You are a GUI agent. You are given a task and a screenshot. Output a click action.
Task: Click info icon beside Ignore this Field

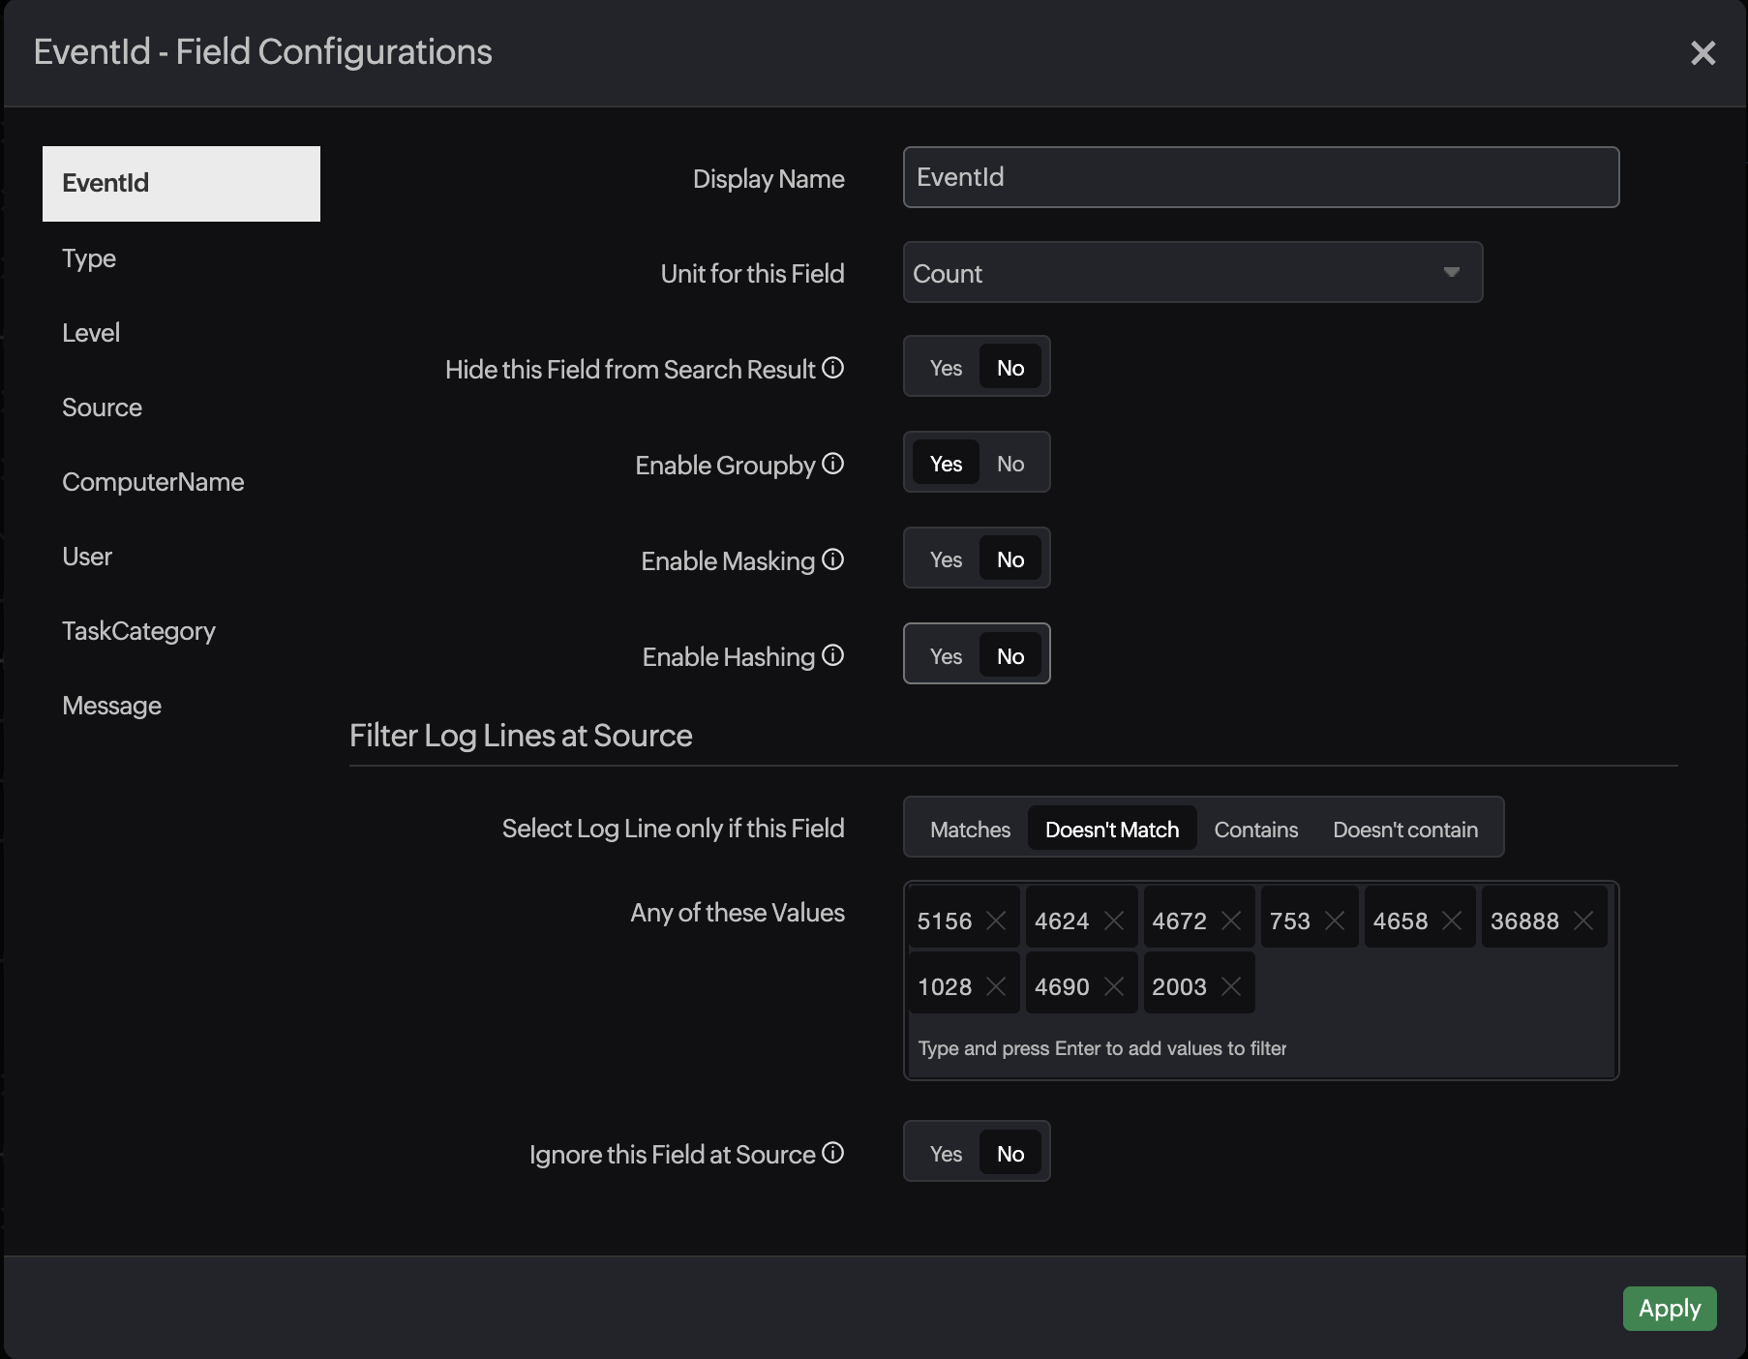tap(832, 1153)
